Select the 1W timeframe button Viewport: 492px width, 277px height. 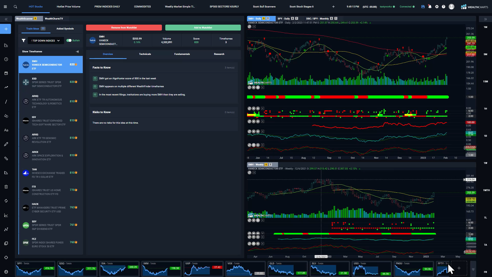coord(485,163)
